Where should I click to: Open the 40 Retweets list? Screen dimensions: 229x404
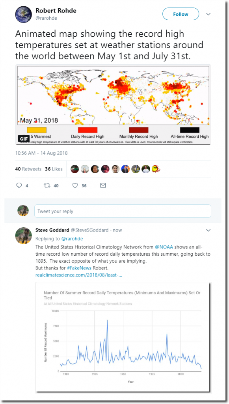28,169
